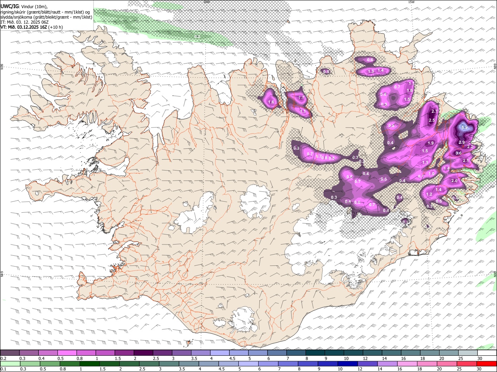Select the '2.2' map value near the east fjords

[470, 147]
